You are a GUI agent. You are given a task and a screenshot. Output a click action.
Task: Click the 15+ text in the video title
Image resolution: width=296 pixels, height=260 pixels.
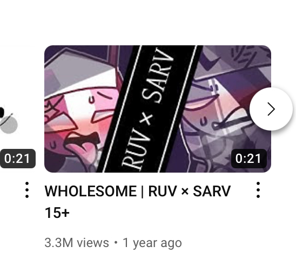coord(57,213)
